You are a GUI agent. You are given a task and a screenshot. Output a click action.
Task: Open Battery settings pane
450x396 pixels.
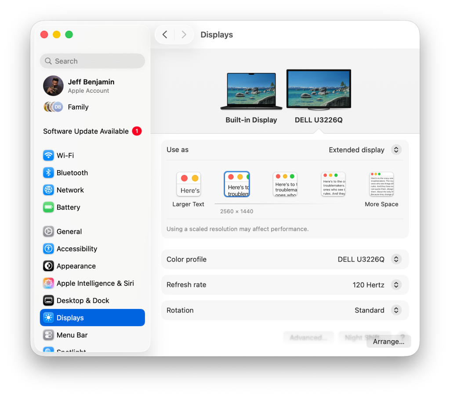[x=92, y=207]
